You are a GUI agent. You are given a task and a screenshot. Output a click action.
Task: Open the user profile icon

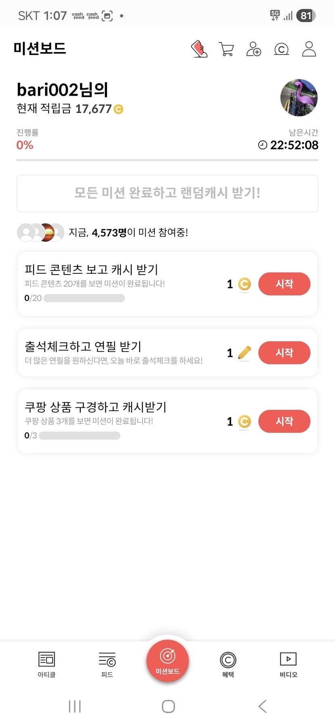click(309, 49)
